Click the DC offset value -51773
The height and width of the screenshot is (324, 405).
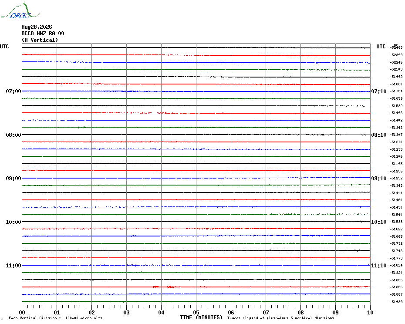tap(396, 258)
